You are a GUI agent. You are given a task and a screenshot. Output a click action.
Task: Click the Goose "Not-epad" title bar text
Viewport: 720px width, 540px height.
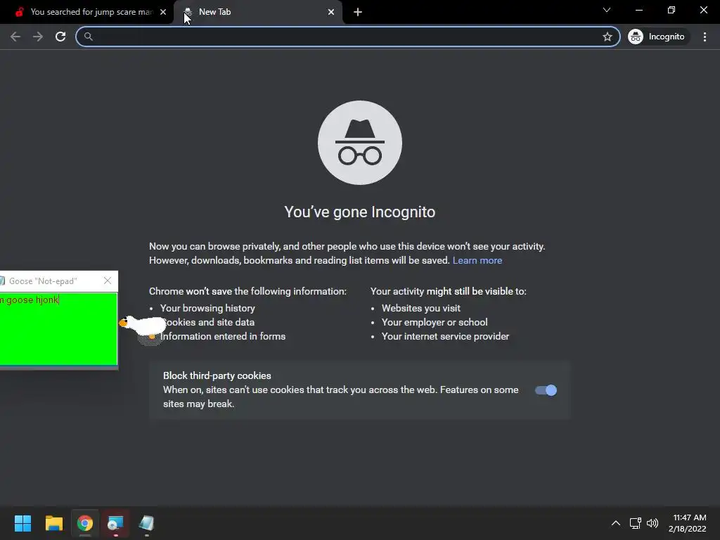[43, 281]
